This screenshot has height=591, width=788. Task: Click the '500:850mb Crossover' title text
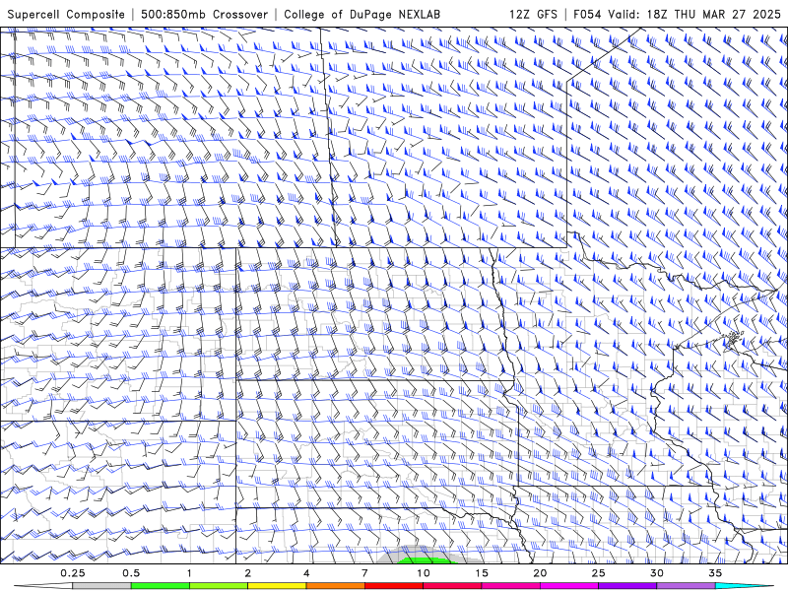click(x=204, y=14)
